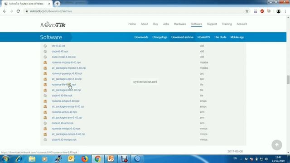Open Firefox from the taskbar
The height and width of the screenshot is (163, 290).
[x=85, y=159]
